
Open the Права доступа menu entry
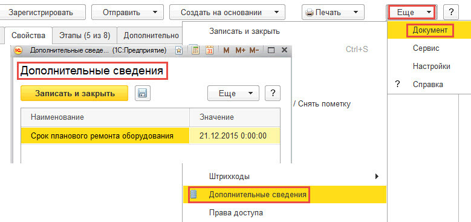tap(284, 213)
